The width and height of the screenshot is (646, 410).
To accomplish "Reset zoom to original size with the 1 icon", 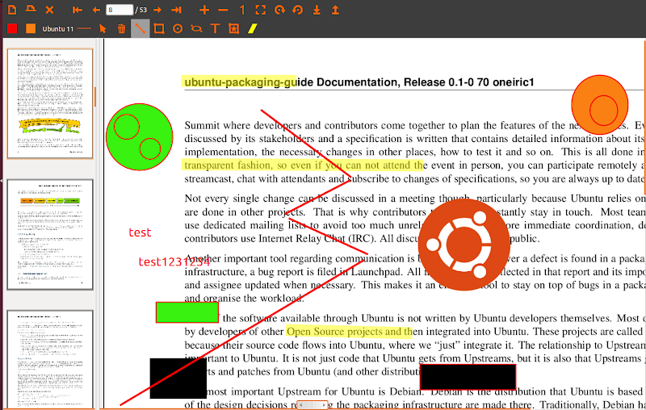I will click(242, 10).
